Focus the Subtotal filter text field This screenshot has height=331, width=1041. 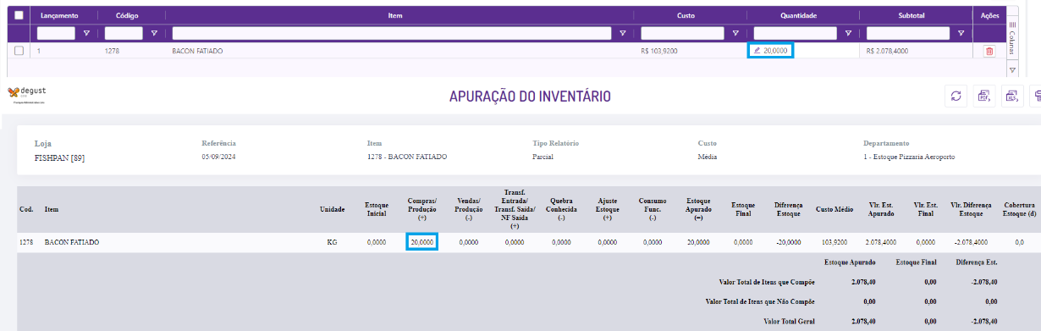(909, 33)
